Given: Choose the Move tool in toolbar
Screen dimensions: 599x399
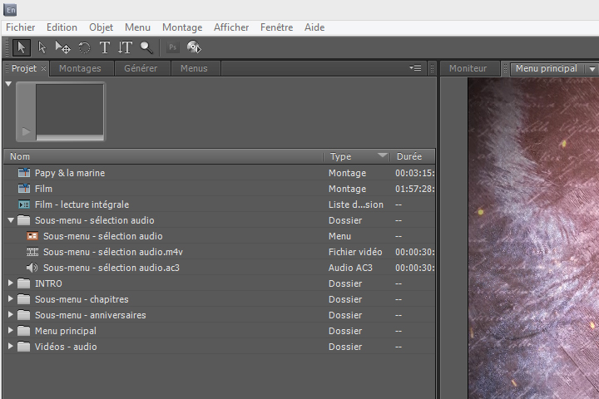Looking at the screenshot, I should 62,47.
